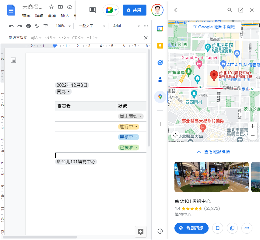Open the math operators root/fraction menu
This screenshot has width=260, height=240.
77,38
